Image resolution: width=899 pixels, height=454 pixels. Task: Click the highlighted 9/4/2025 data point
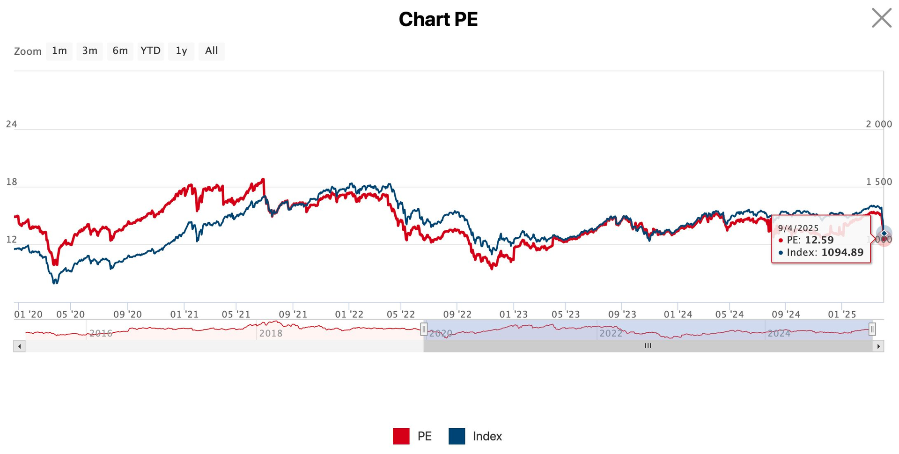884,234
